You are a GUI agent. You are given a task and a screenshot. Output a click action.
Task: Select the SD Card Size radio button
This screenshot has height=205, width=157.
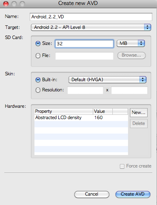38,43
